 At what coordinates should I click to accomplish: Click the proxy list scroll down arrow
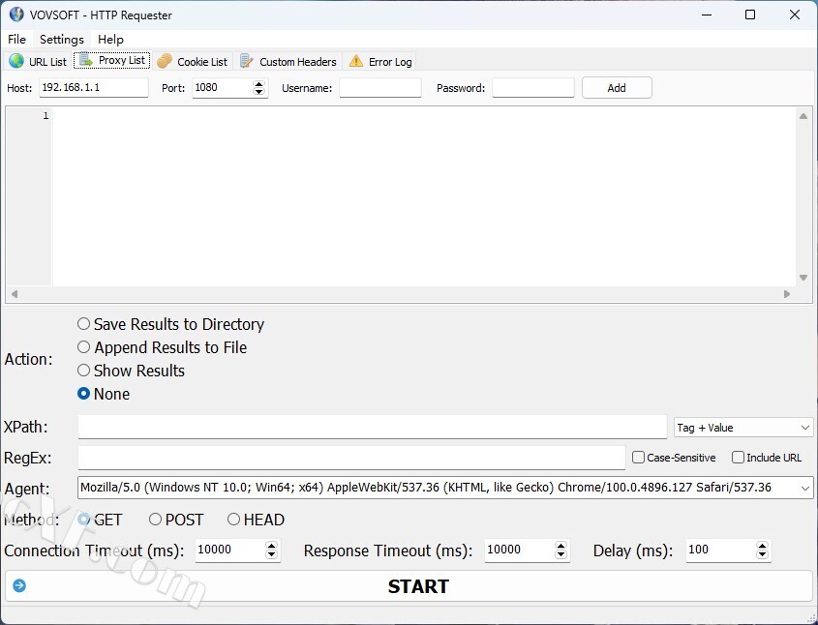[803, 278]
